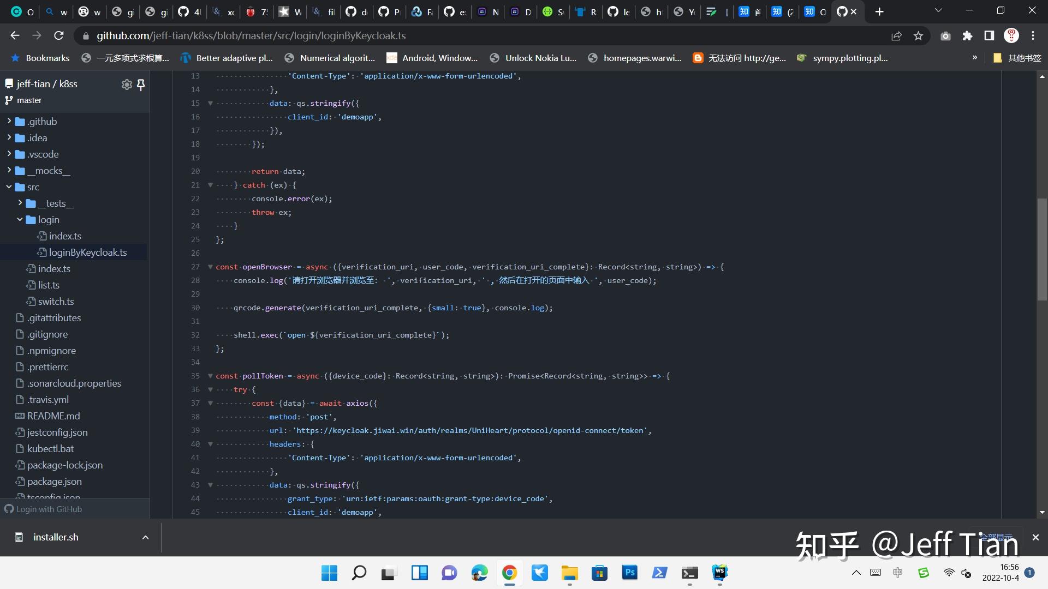Screen dimensions: 1048x589
Task: Click the screenshot camera icon in toolbar
Action: point(945,36)
